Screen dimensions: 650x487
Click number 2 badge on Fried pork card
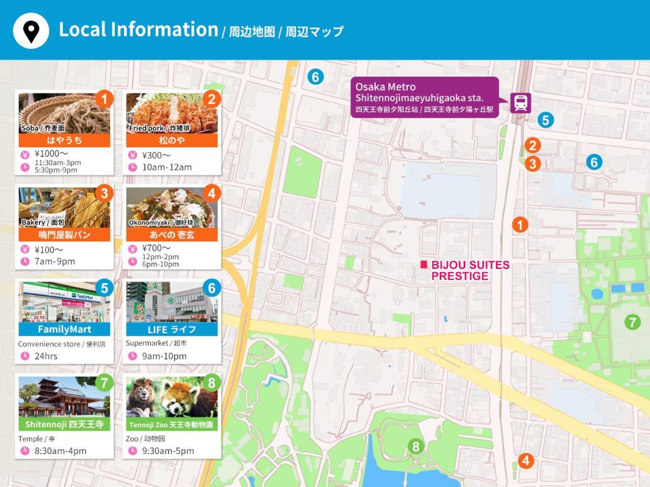tap(212, 99)
